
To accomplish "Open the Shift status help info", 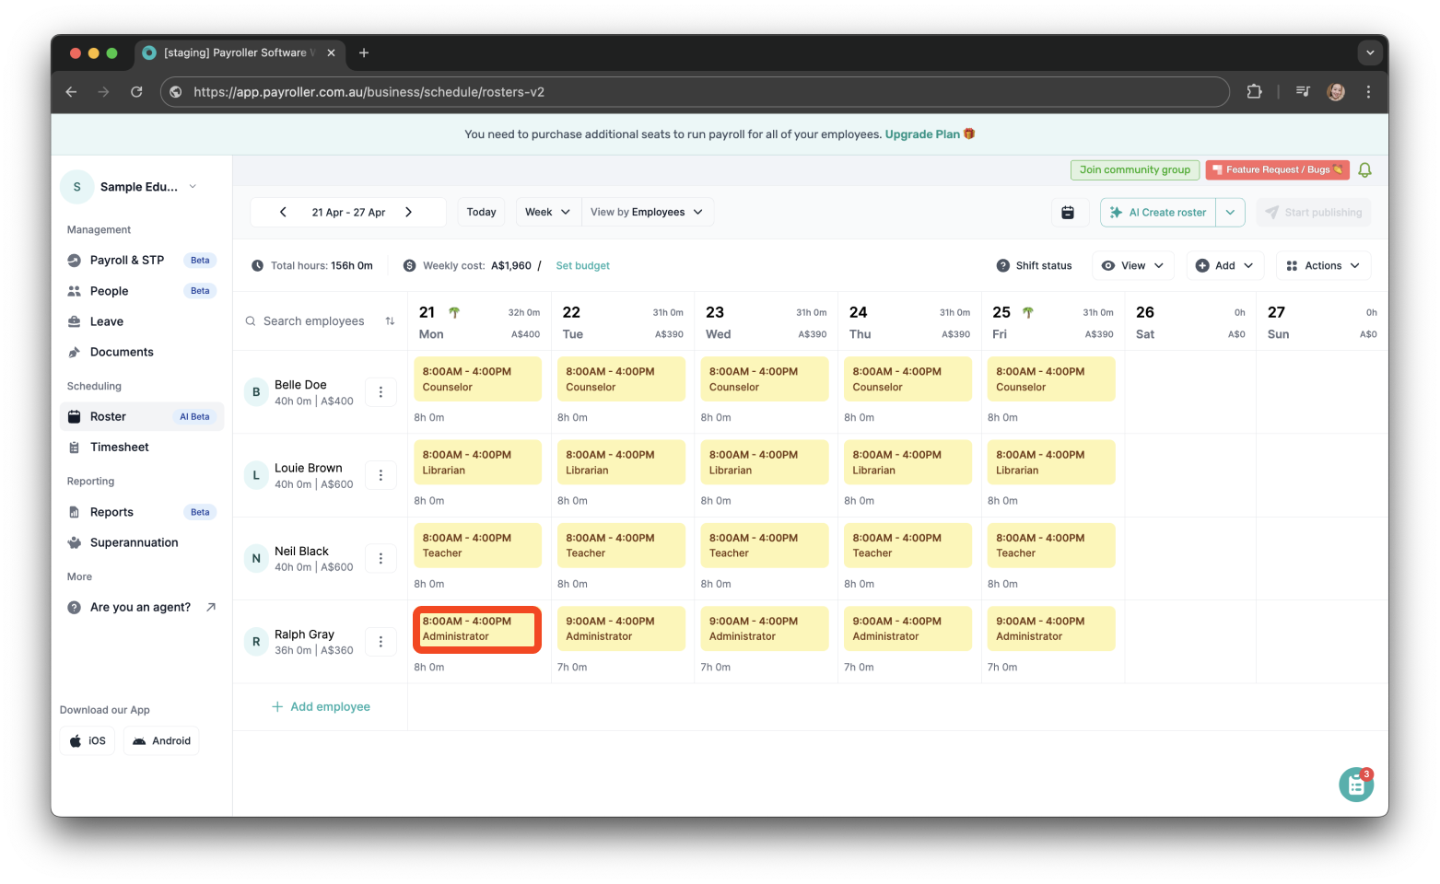I will [1002, 265].
